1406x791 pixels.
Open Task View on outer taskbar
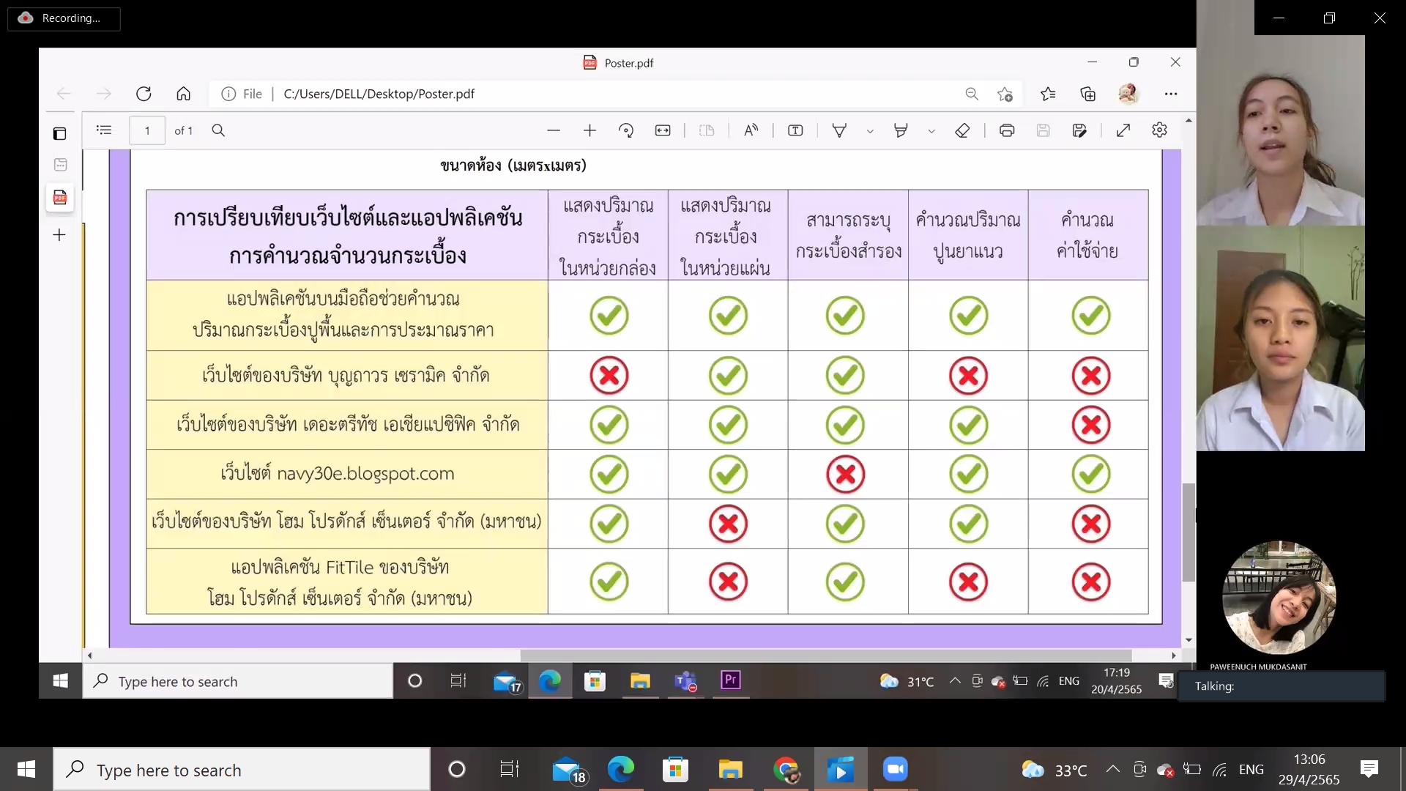[x=509, y=770]
